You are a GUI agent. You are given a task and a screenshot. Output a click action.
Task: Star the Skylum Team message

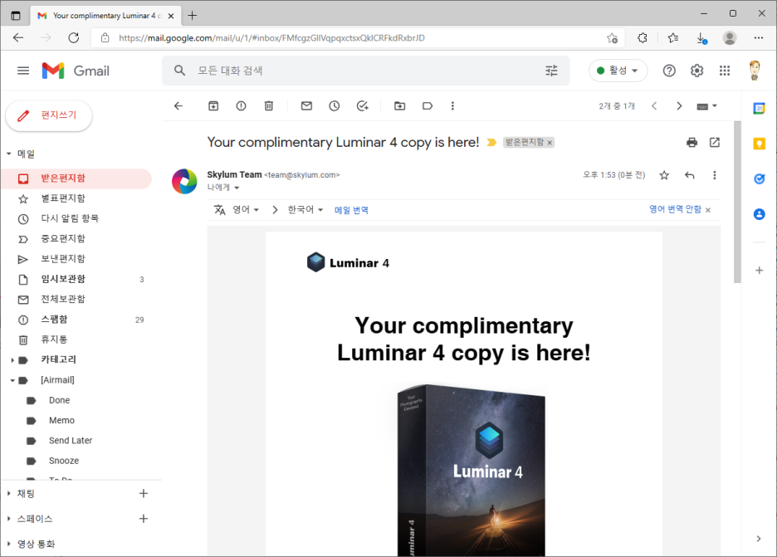[664, 175]
